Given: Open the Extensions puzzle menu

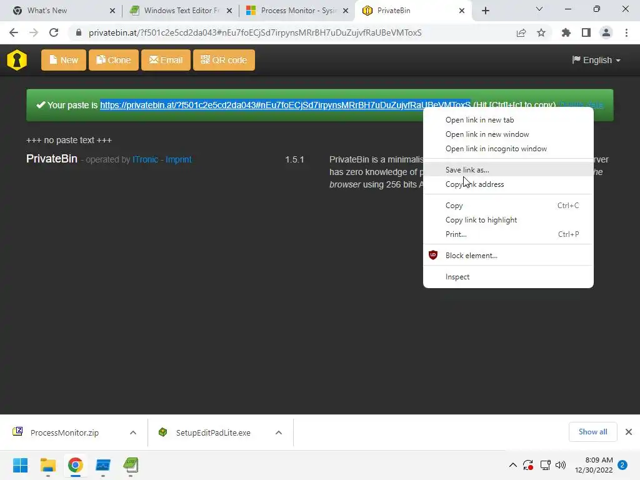Looking at the screenshot, I should [566, 32].
